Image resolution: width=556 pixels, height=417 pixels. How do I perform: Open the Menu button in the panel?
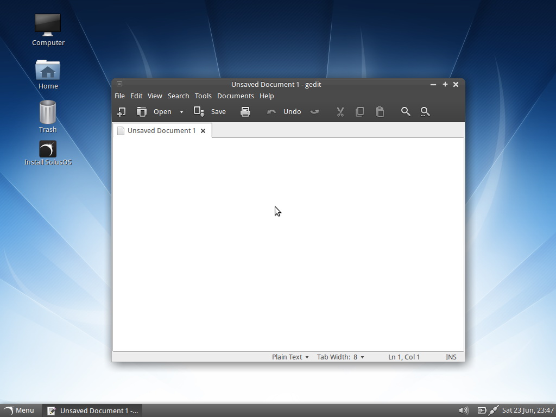pyautogui.click(x=19, y=410)
